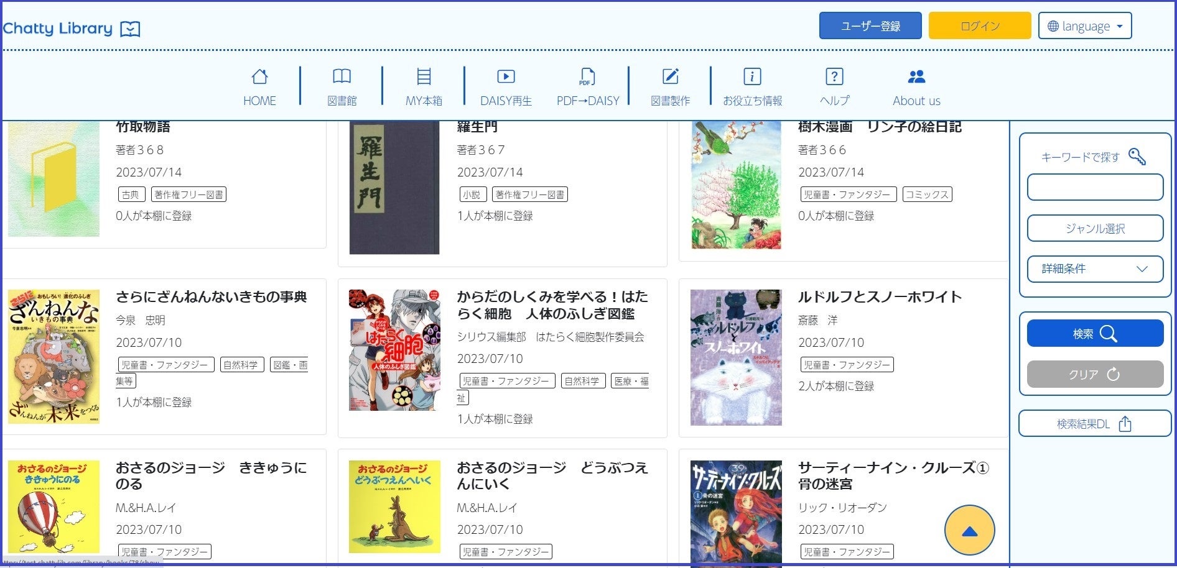This screenshot has height=568, width=1177.
Task: Open the MY本箱 bookshelf icon
Action: click(x=424, y=76)
